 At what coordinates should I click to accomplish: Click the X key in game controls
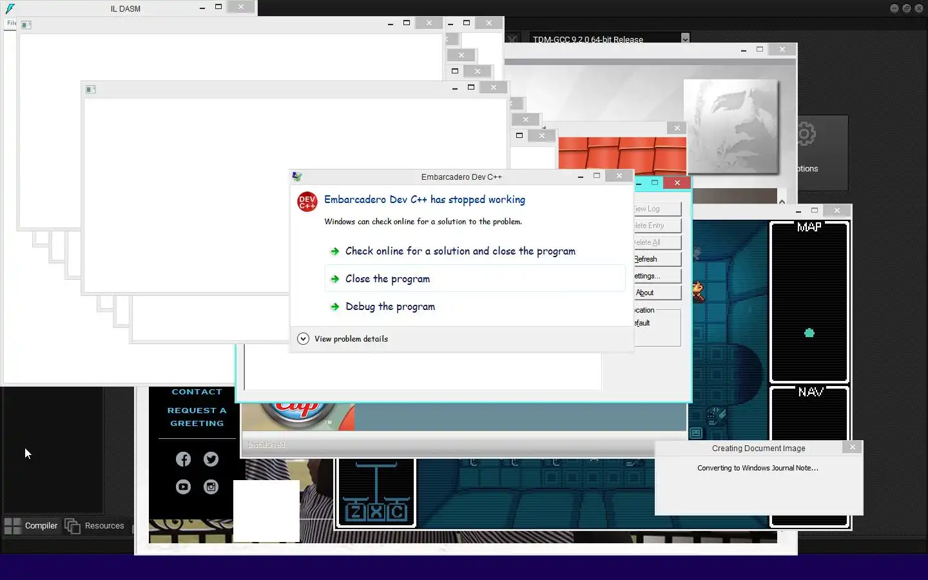[x=376, y=512]
